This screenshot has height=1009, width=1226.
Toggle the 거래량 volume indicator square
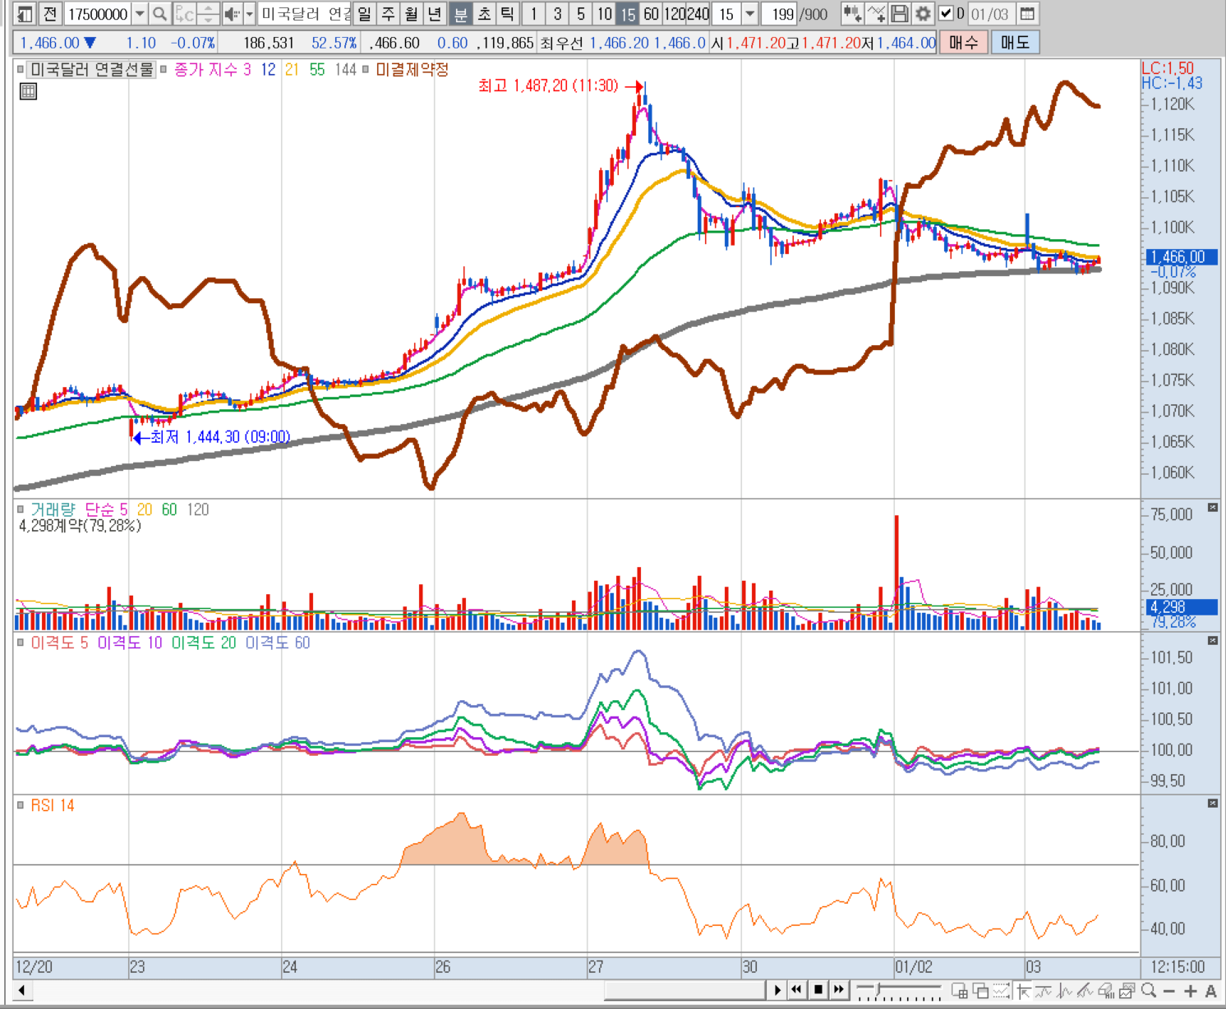pyautogui.click(x=21, y=509)
